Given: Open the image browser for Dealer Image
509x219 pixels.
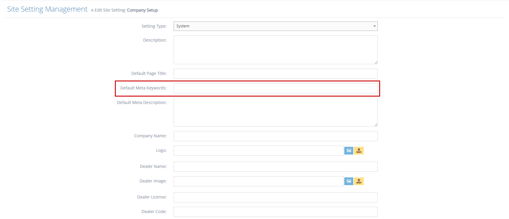Looking at the screenshot, I should tap(348, 181).
